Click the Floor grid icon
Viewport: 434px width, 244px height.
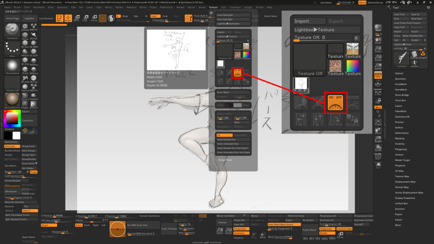378,84
